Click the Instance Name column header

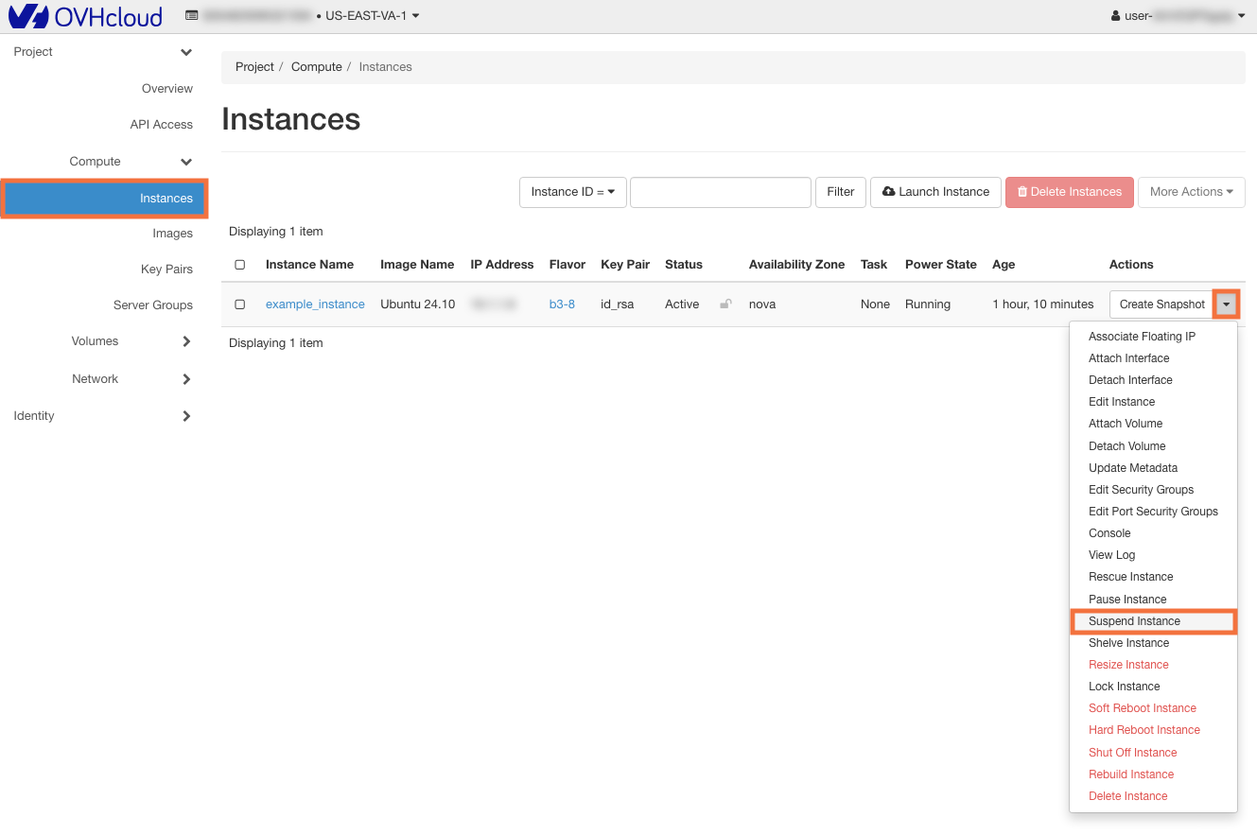(x=309, y=265)
